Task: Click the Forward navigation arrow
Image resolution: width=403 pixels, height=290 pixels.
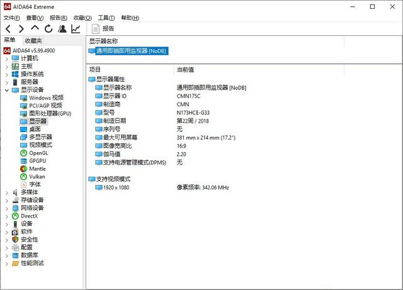Action: 21,29
